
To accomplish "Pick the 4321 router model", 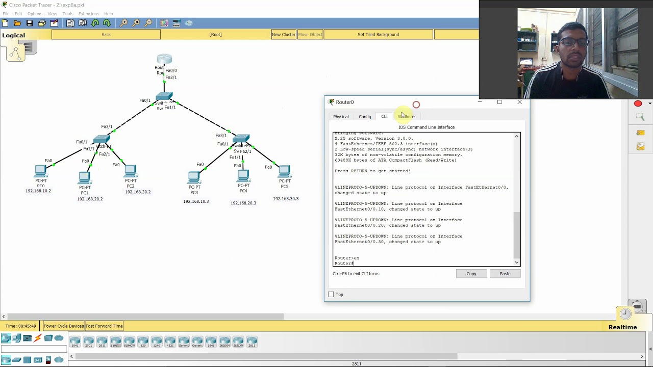I will (x=170, y=342).
